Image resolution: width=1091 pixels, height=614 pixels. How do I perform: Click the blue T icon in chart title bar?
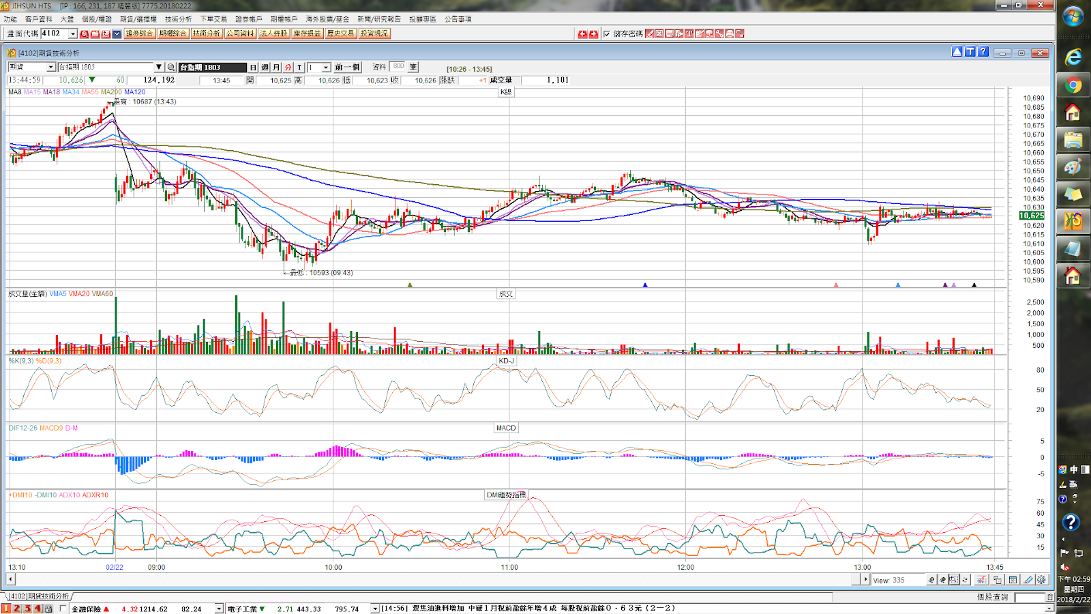970,52
